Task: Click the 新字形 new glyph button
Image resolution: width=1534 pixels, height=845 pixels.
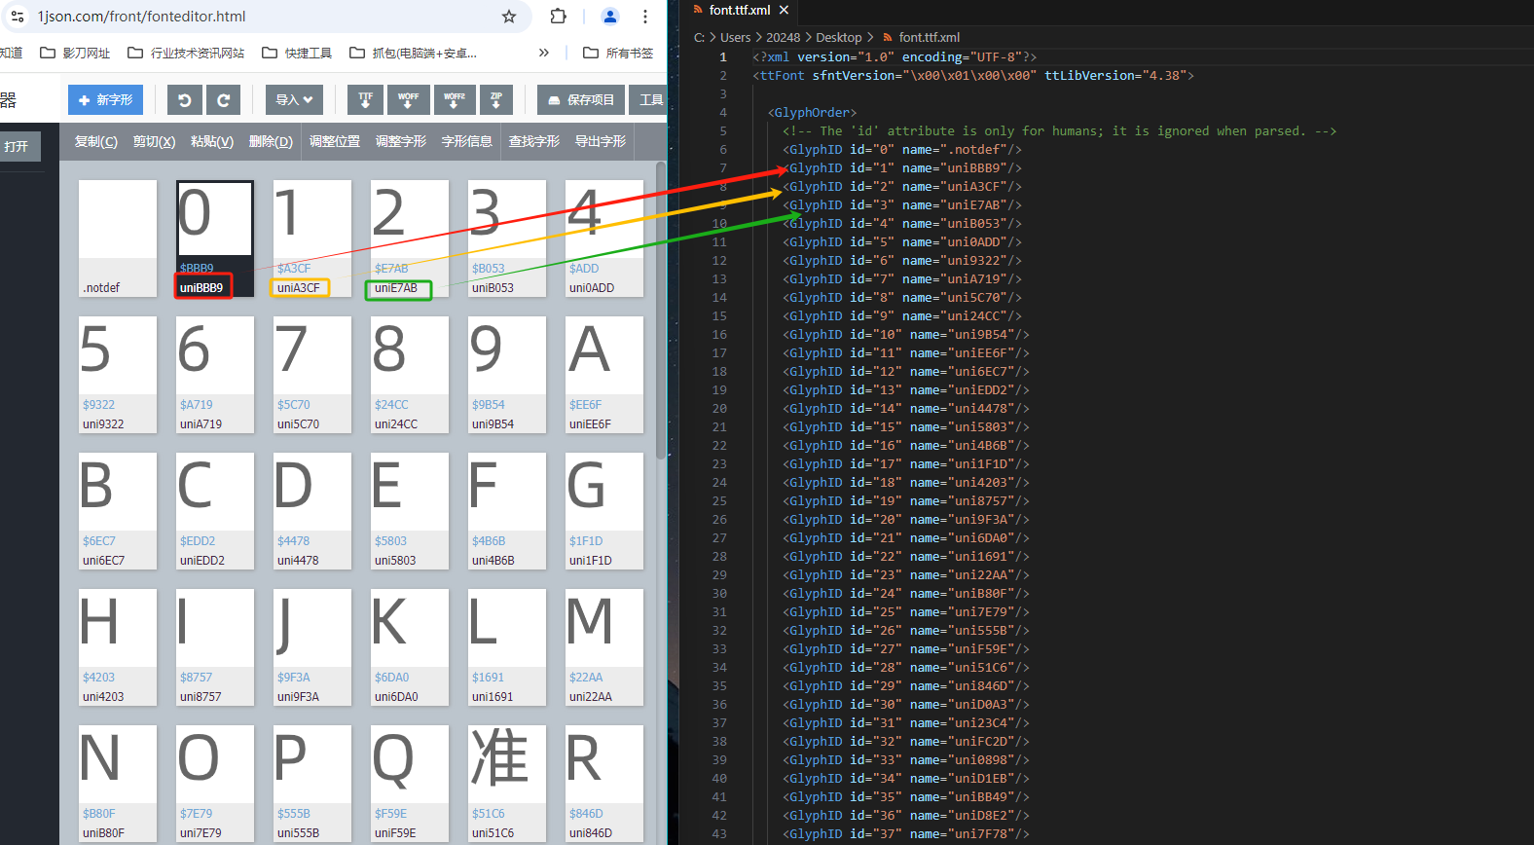Action: click(x=105, y=99)
